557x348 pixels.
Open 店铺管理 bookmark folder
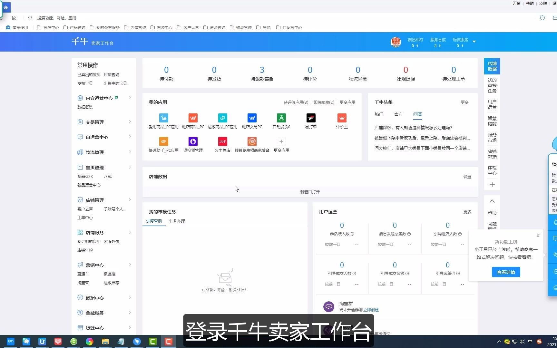[x=135, y=27]
